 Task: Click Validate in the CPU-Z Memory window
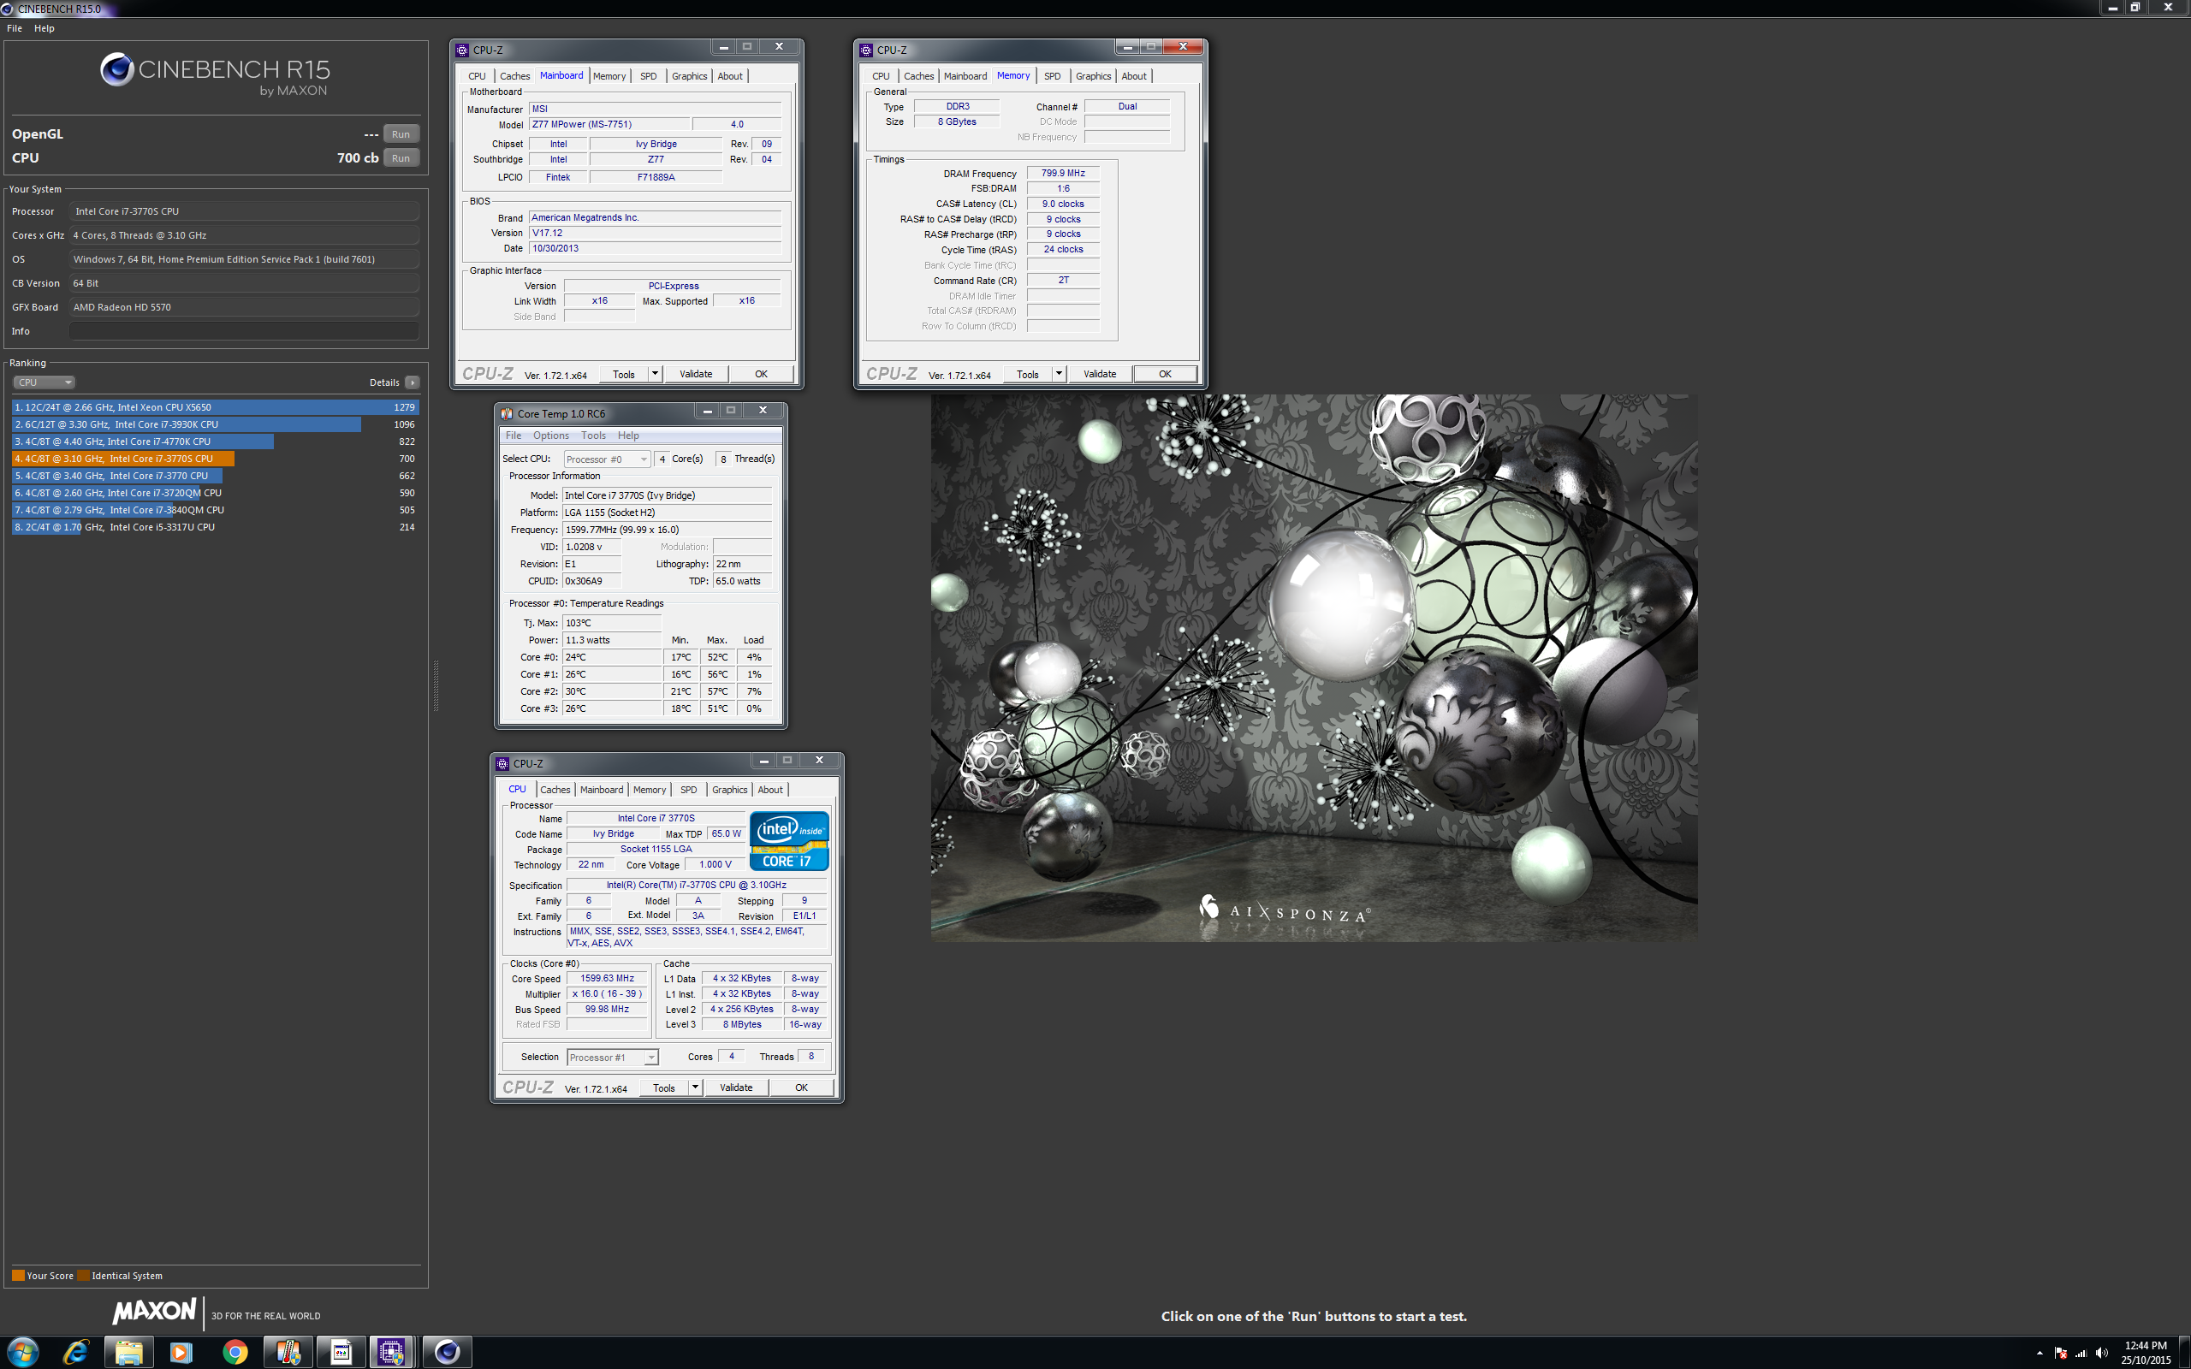click(x=1099, y=374)
